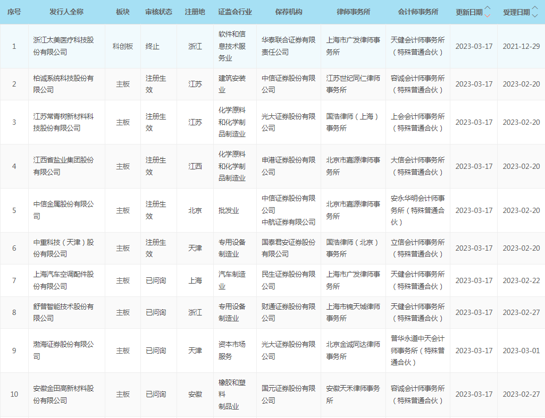Click the 科创板 cell in row 1
This screenshot has width=545, height=418.
click(123, 46)
